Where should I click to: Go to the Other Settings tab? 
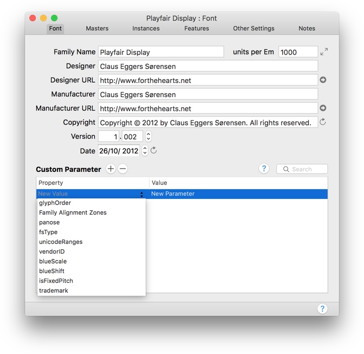click(253, 28)
